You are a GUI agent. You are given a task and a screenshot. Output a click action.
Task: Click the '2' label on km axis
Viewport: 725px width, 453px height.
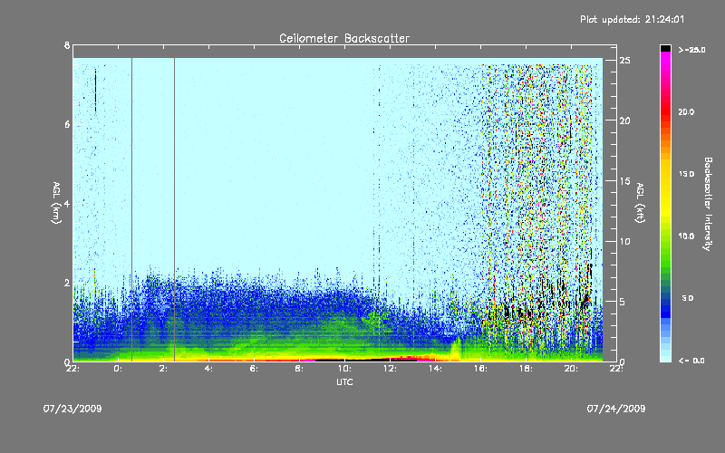pyautogui.click(x=67, y=283)
